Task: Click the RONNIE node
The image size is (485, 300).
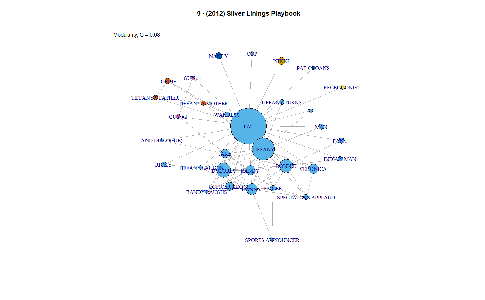Action: tap(286, 166)
